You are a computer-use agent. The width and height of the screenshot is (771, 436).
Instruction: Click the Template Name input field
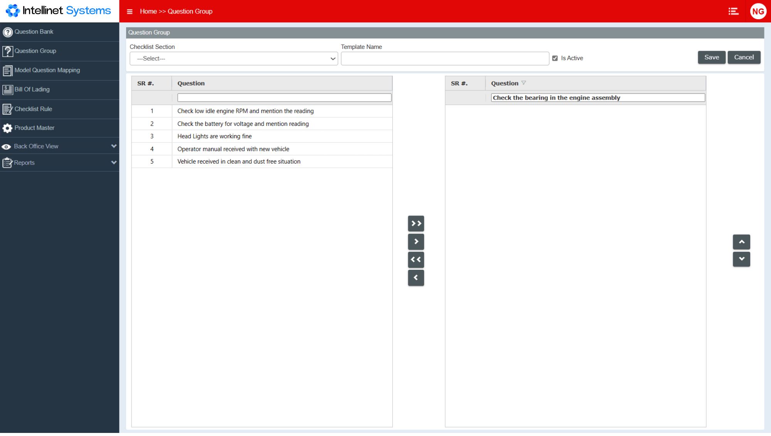click(445, 58)
